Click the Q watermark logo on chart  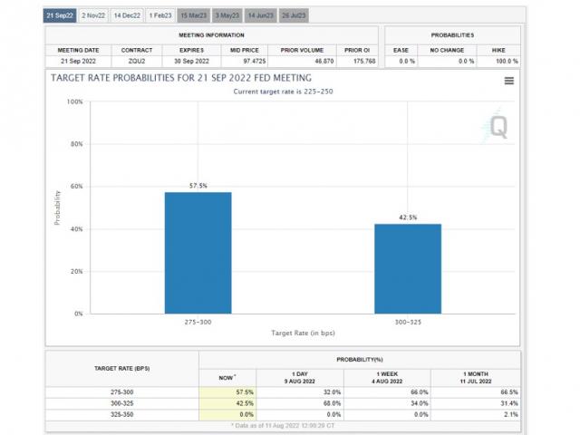499,127
